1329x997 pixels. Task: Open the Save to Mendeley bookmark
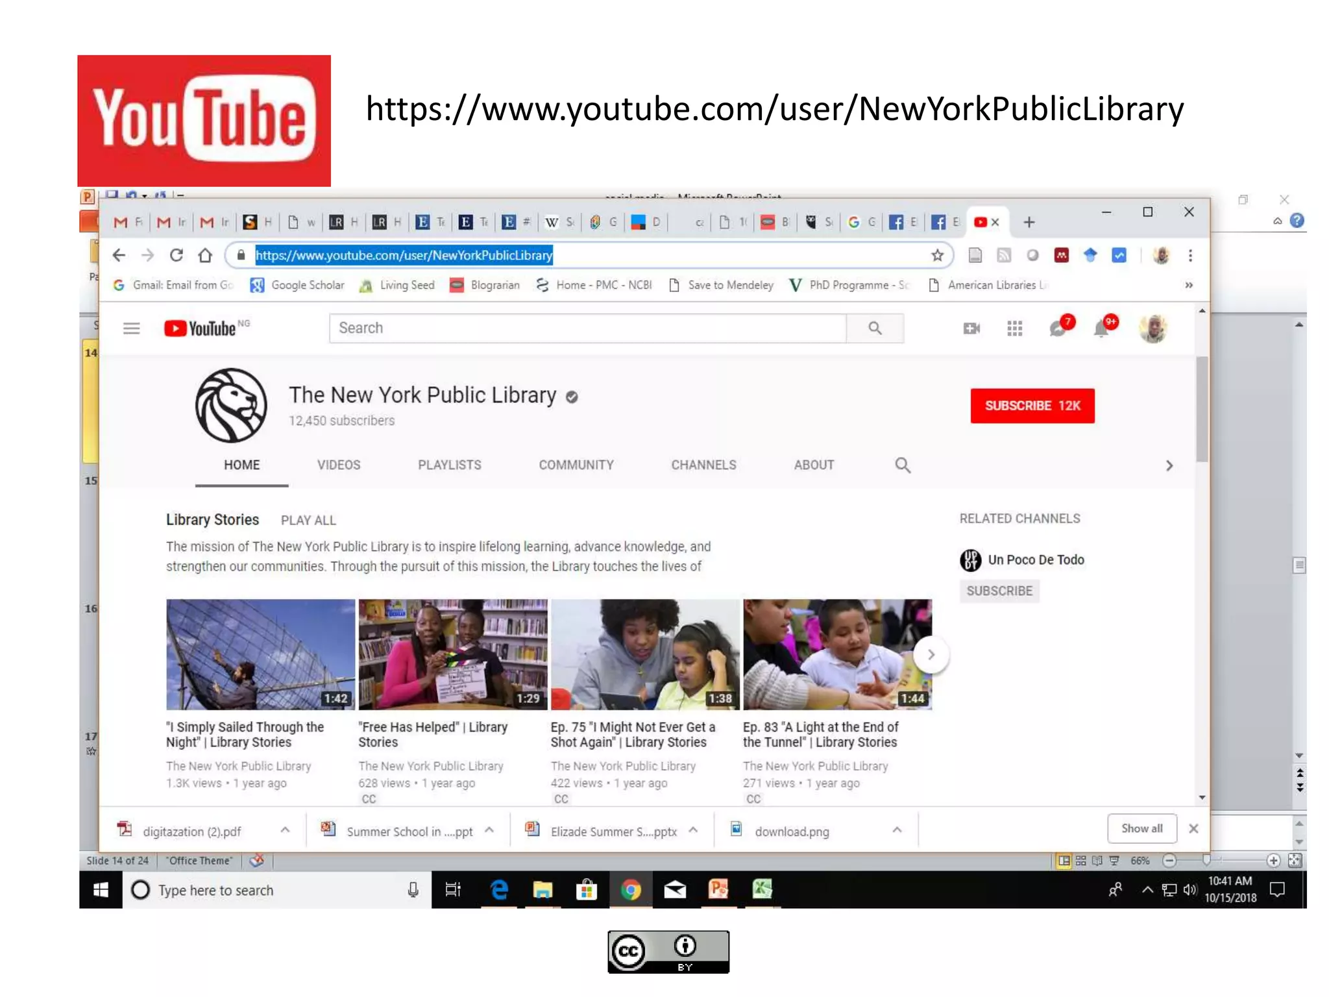(x=721, y=285)
